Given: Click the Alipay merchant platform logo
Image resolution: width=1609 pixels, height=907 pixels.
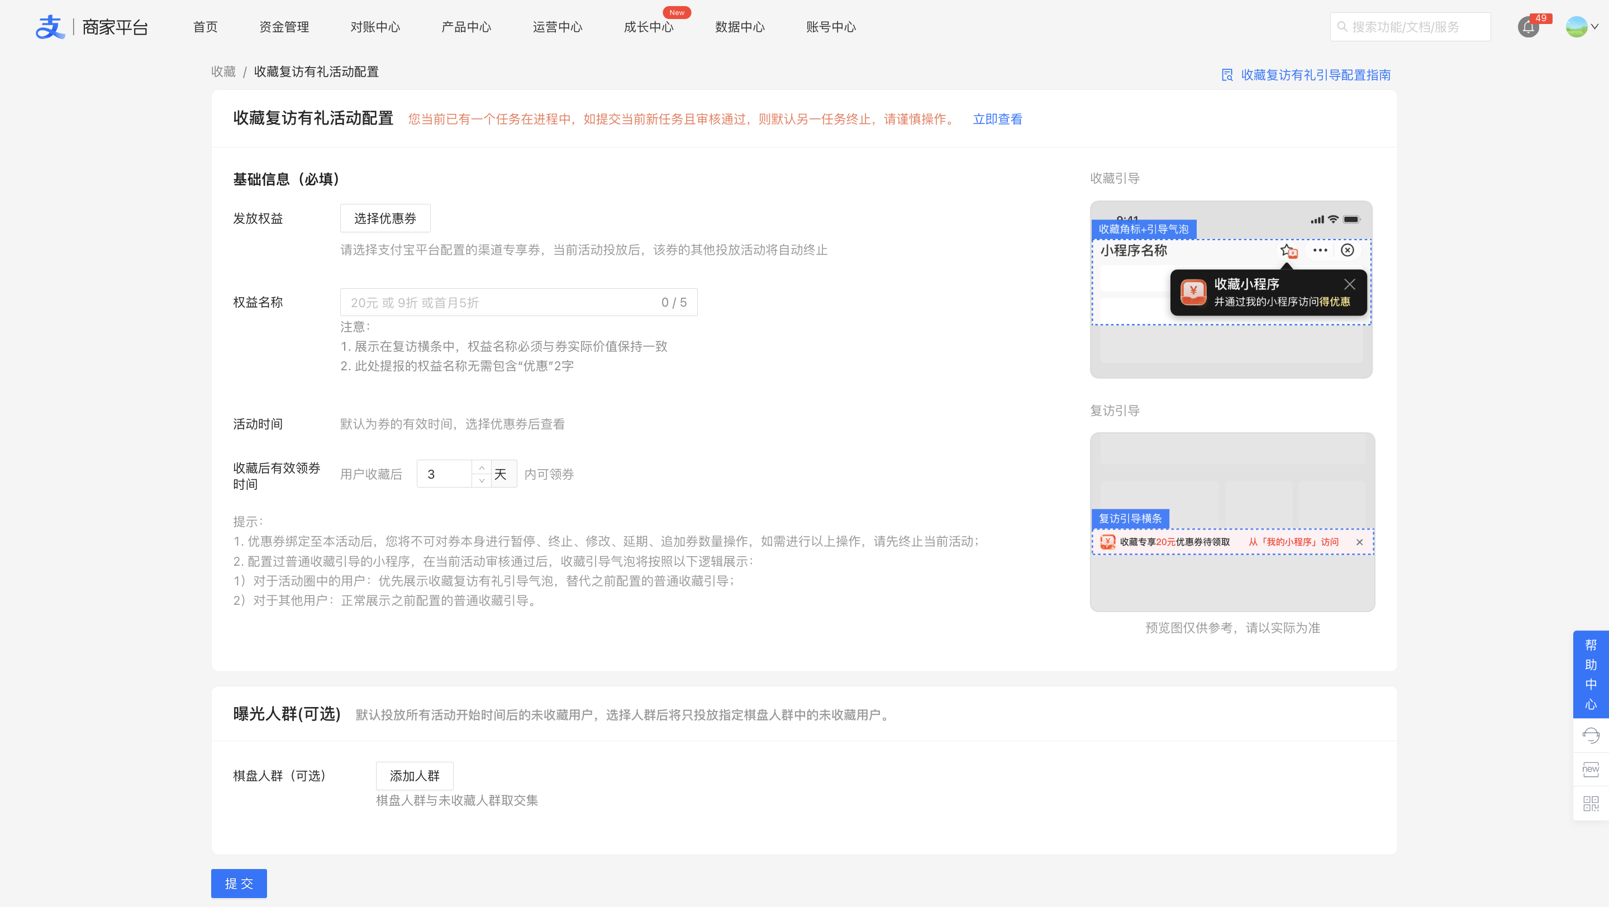Looking at the screenshot, I should [92, 27].
